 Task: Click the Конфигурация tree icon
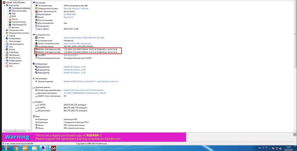tap(7, 61)
